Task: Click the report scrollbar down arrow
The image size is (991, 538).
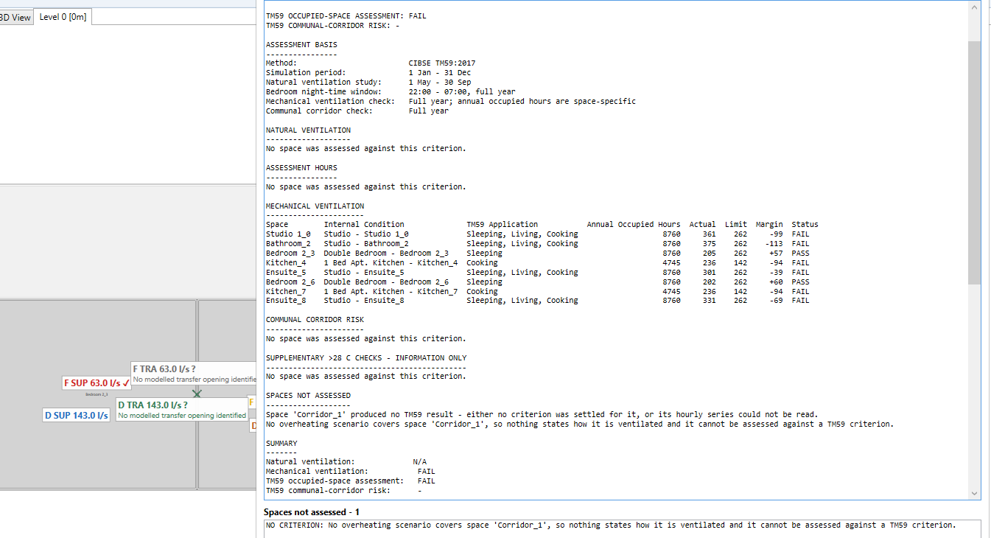Action: (974, 493)
